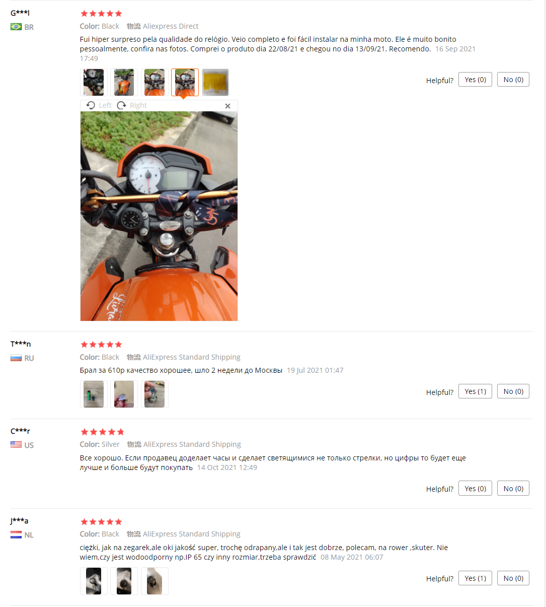
Task: Click No (0) on G***l's review
Action: pos(513,80)
